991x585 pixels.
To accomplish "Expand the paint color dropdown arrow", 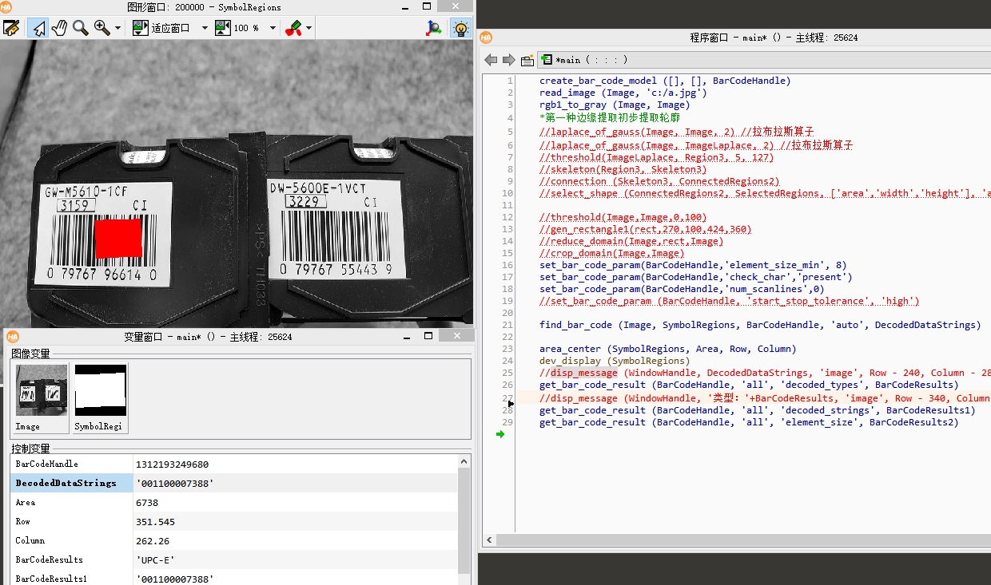I will [x=308, y=28].
